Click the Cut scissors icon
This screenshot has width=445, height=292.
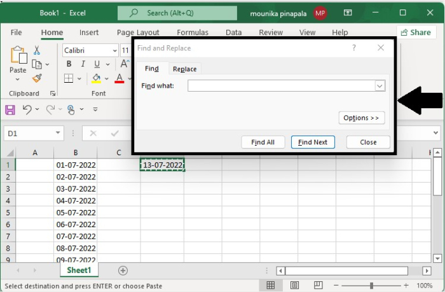coord(37,50)
